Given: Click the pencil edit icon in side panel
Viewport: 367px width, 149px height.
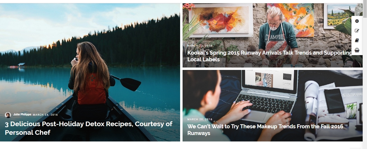Looking at the screenshot, I should click(357, 31).
